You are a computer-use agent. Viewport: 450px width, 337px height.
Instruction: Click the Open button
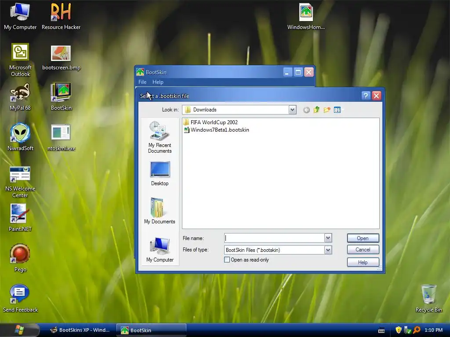pyautogui.click(x=363, y=238)
